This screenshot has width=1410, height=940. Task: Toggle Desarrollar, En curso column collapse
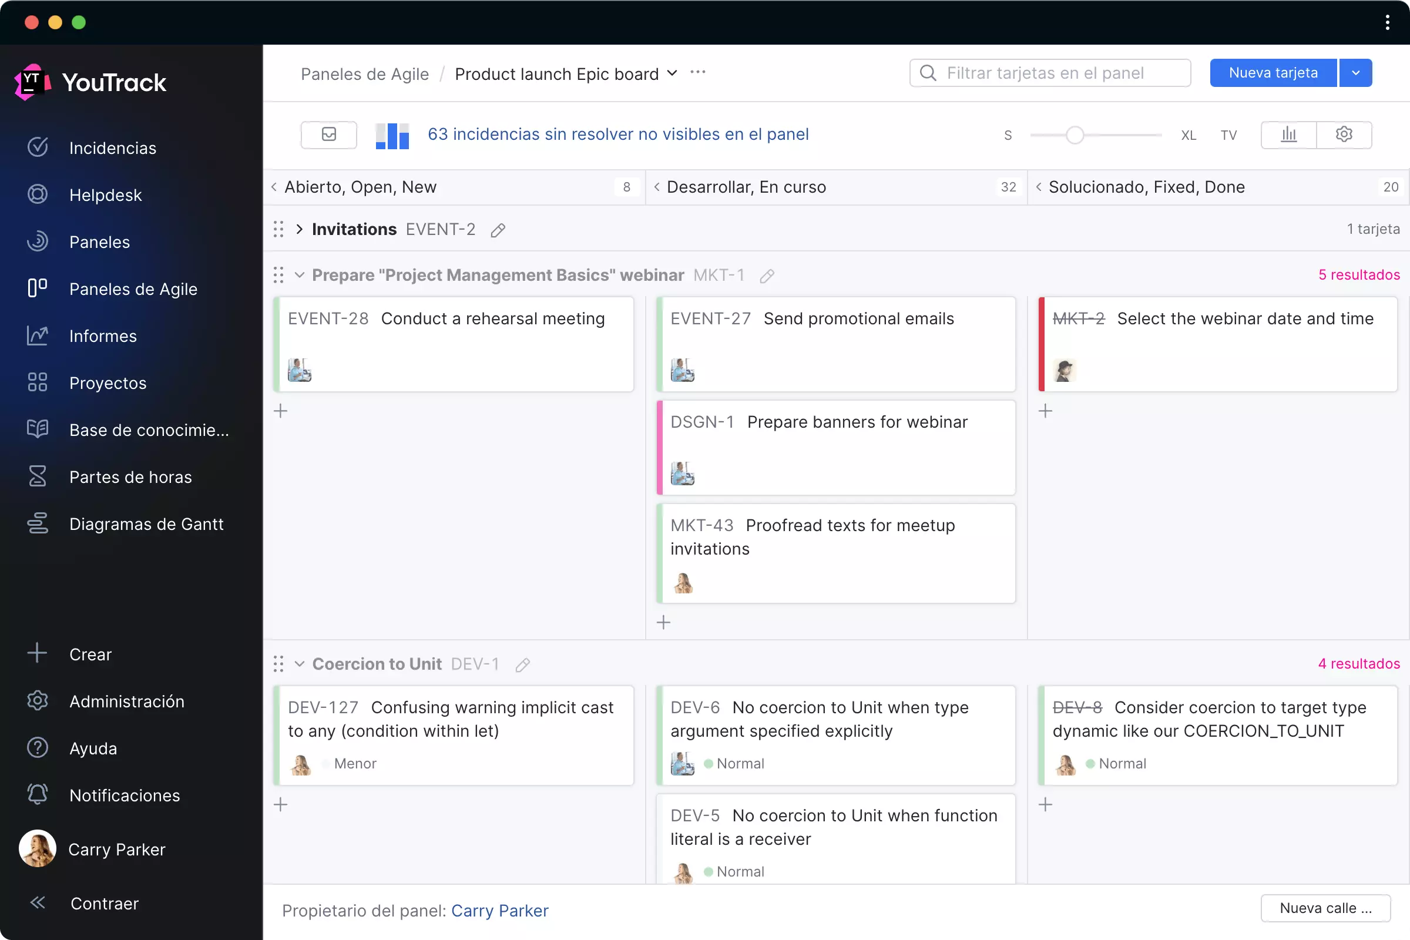pyautogui.click(x=657, y=187)
